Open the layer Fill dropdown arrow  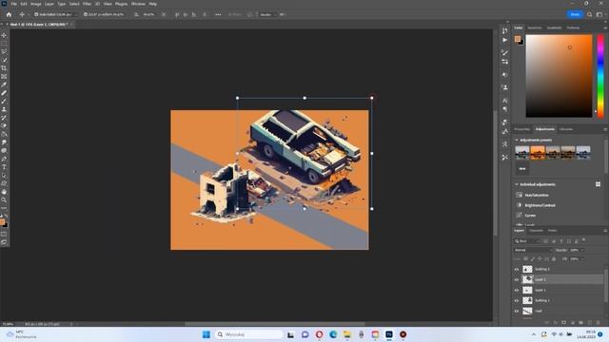point(581,258)
